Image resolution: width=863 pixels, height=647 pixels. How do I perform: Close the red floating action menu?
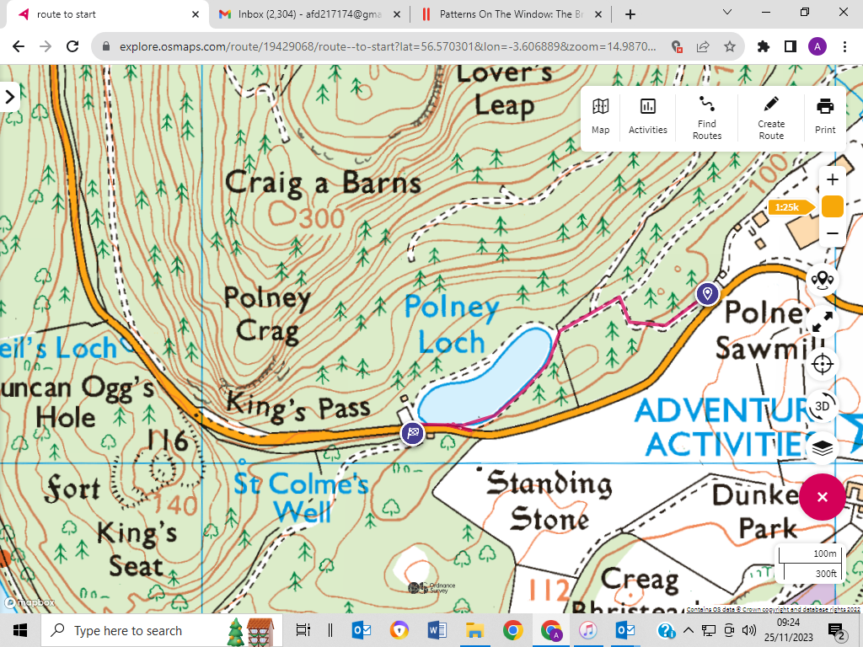coord(823,496)
